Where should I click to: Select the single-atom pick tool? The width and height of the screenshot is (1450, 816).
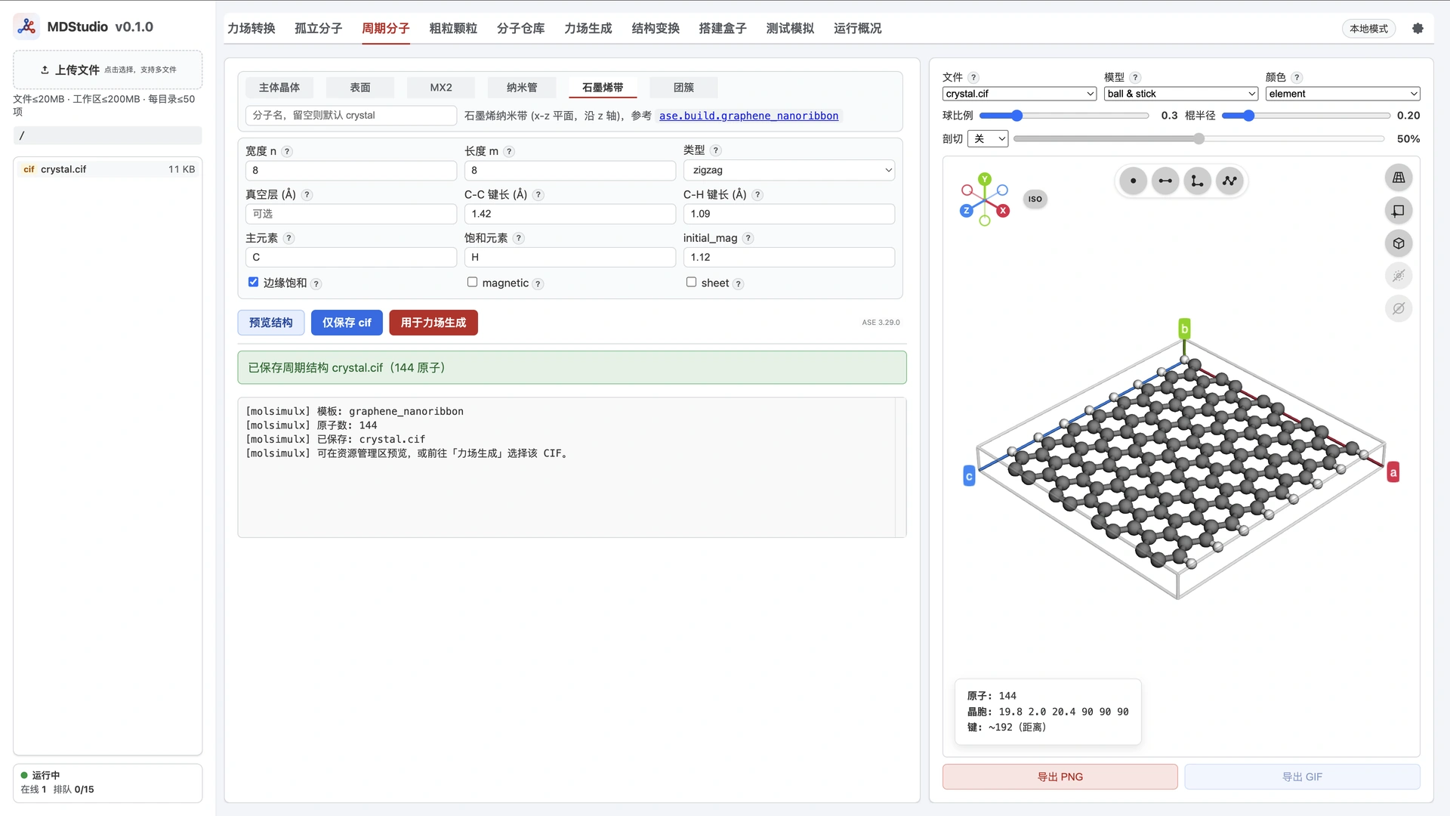point(1133,181)
